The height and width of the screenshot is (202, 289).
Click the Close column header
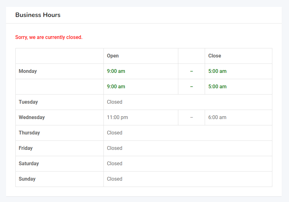[x=214, y=56]
